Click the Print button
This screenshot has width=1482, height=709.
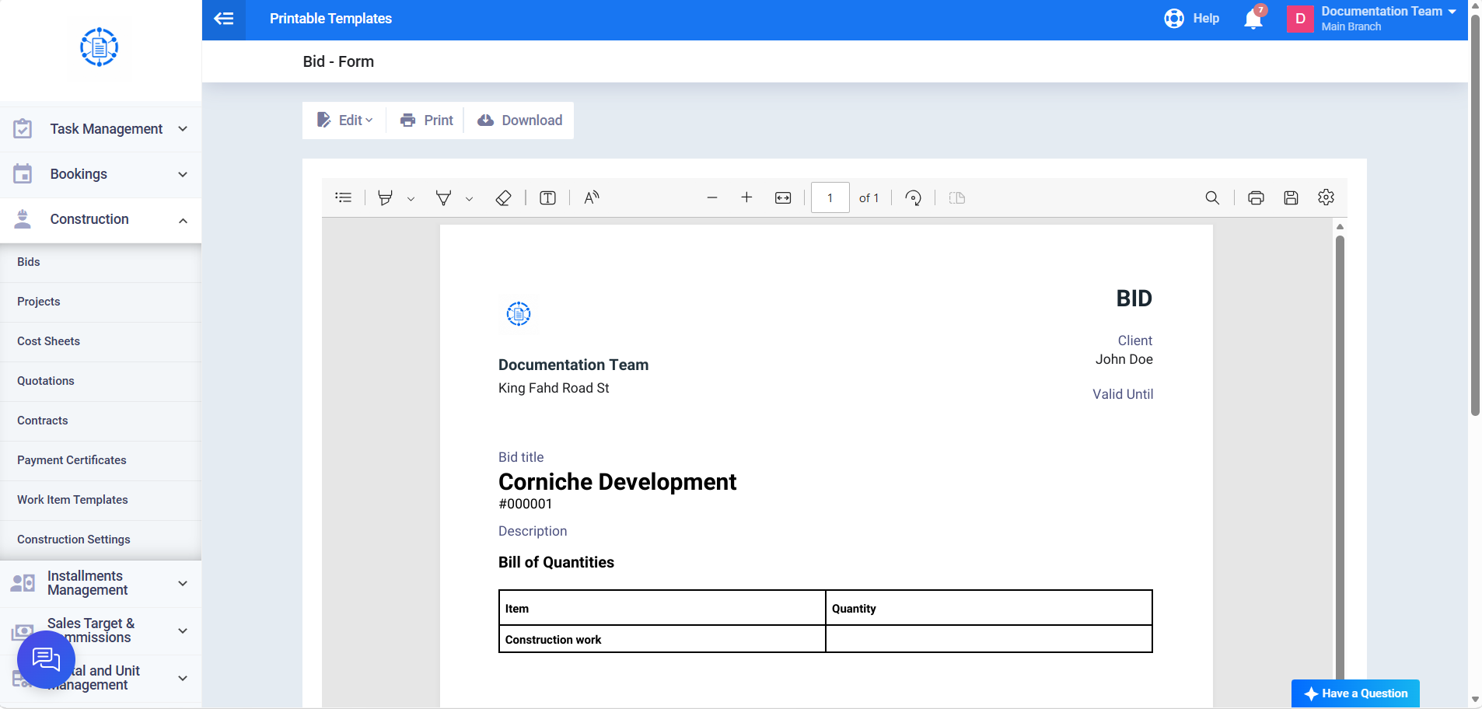point(426,120)
